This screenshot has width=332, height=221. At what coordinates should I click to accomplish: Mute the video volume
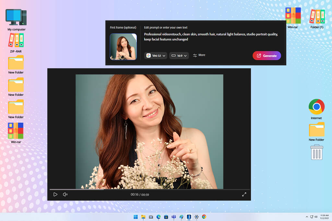(65, 194)
